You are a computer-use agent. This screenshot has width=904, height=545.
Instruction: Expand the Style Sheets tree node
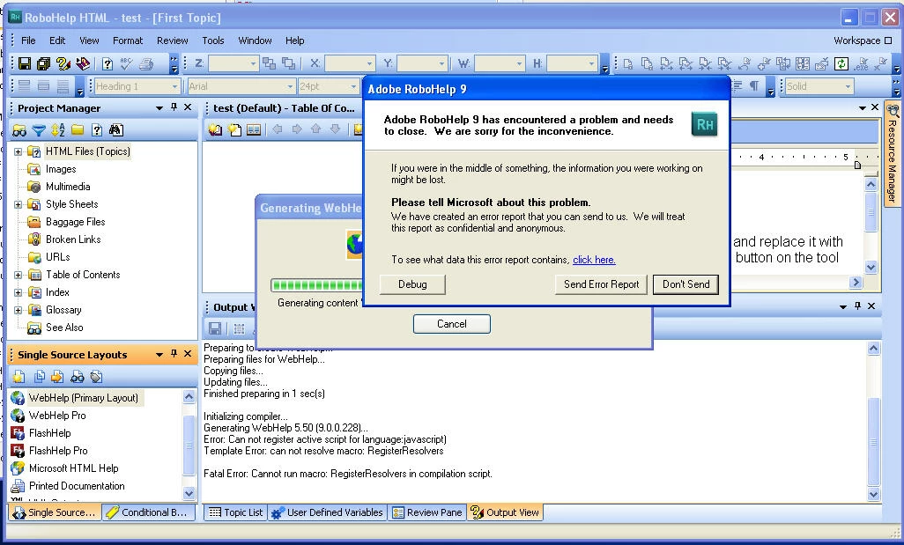click(18, 204)
